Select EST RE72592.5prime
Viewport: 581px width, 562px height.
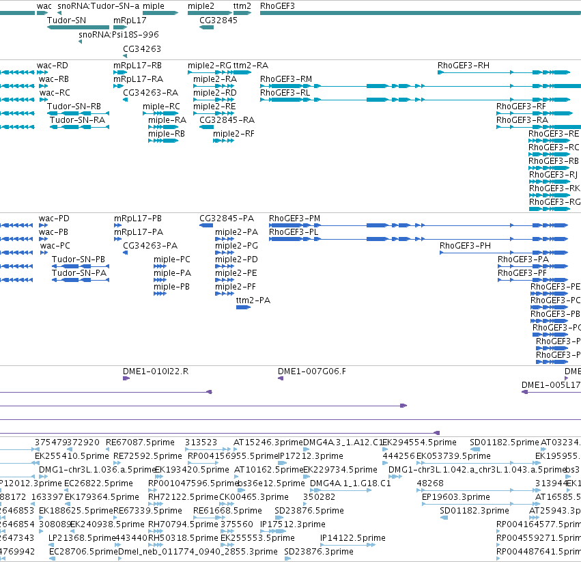(x=117, y=463)
